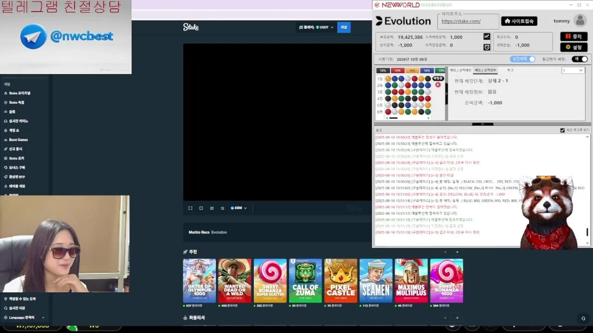Expand the Language: 한국어 selector

24,318
